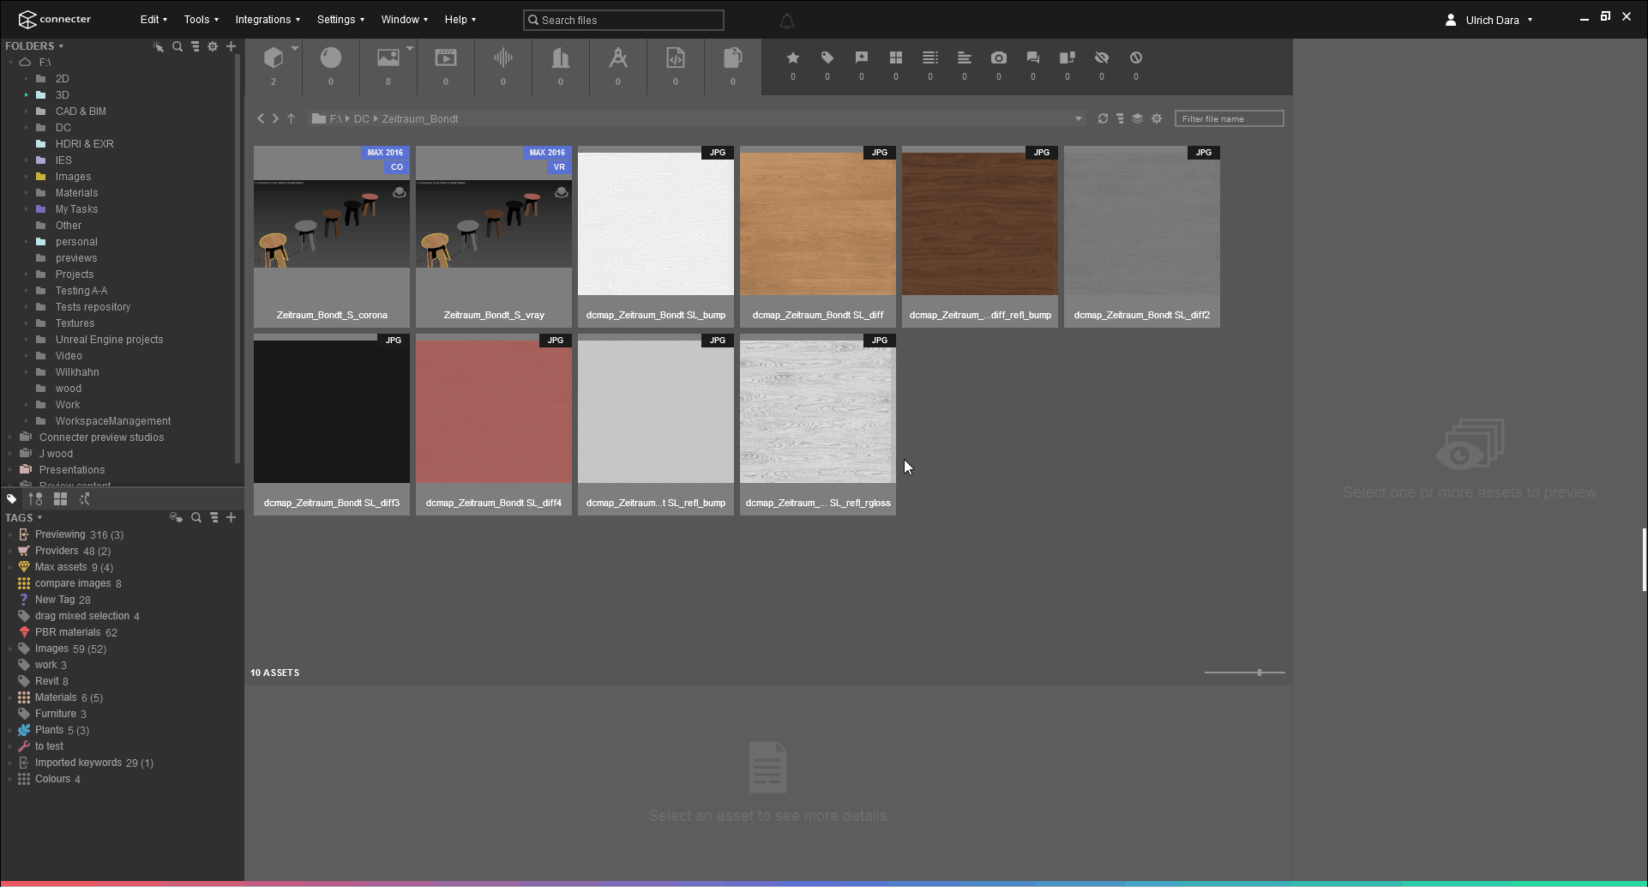Click the Search files field
This screenshot has height=887, width=1648.
[623, 20]
